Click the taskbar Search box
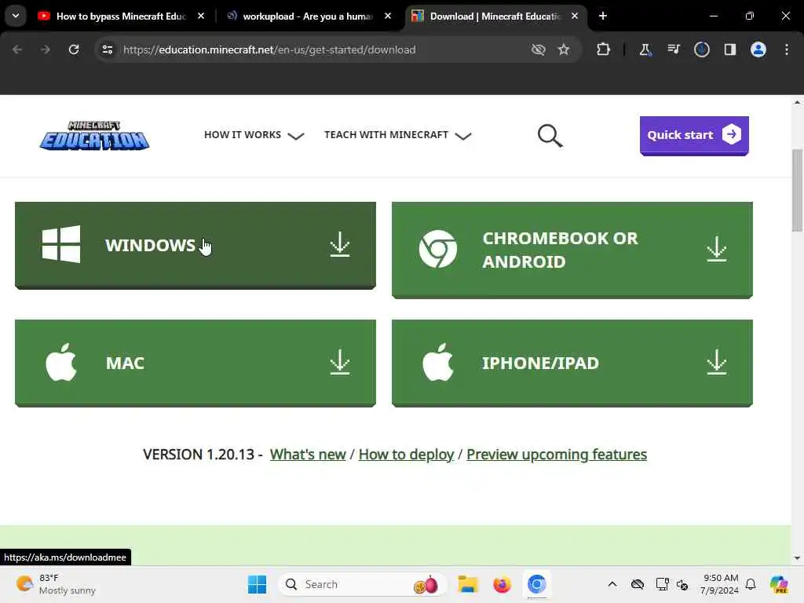Screen dimensions: 804x603 tap(362, 584)
